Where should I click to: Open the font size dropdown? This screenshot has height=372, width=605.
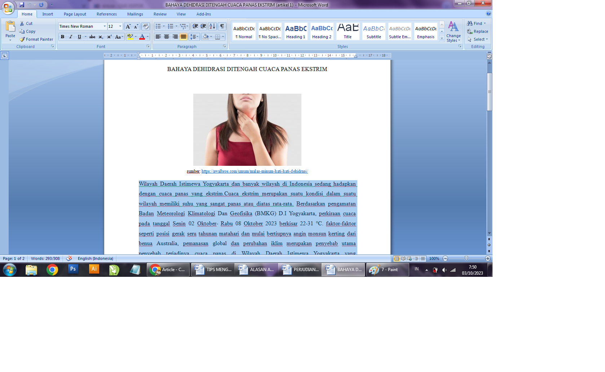120,26
